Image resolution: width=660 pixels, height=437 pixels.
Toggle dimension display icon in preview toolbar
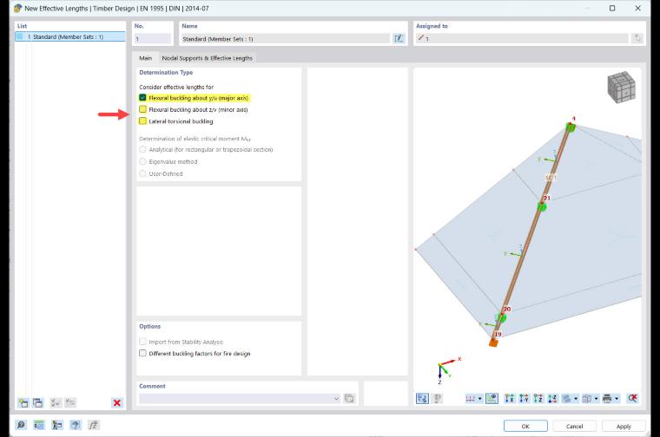click(470, 398)
